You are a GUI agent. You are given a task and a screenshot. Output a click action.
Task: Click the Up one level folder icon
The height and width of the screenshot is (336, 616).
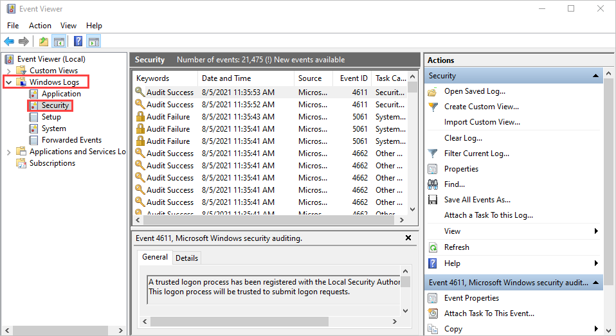click(44, 41)
